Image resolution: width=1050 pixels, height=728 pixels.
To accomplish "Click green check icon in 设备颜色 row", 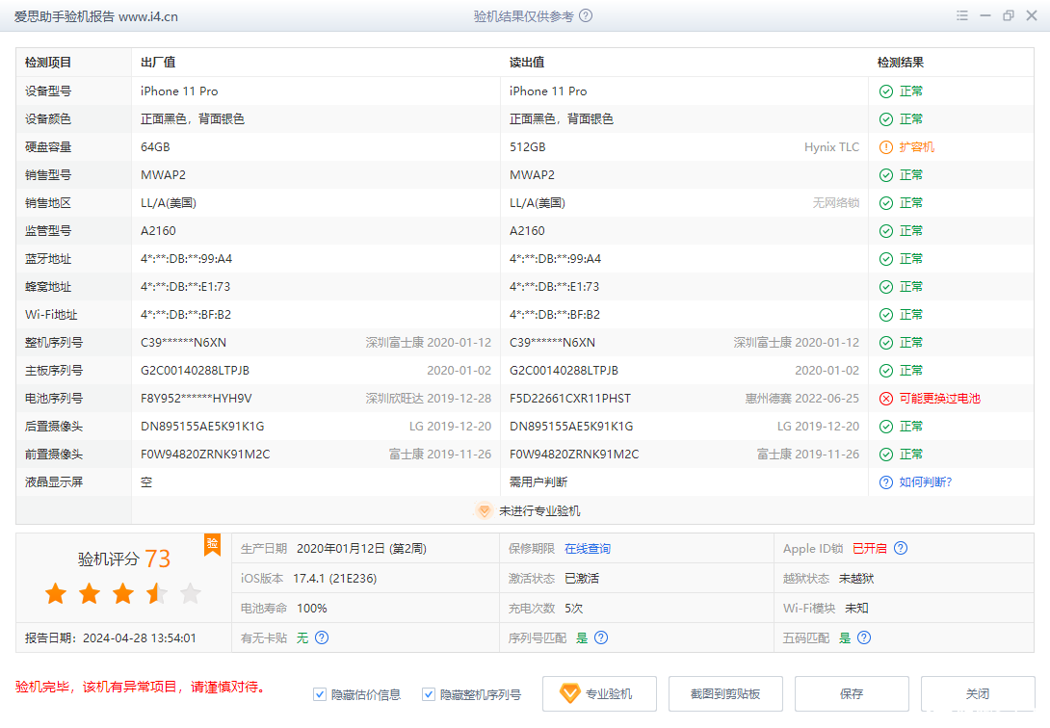I will tap(886, 119).
